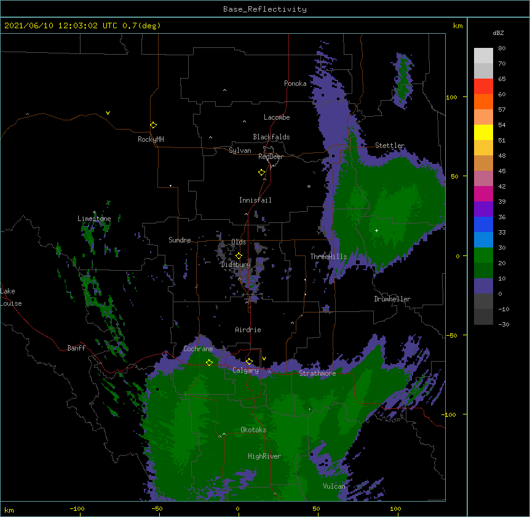Click the RockyMH label
530x517 pixels.
(151, 139)
